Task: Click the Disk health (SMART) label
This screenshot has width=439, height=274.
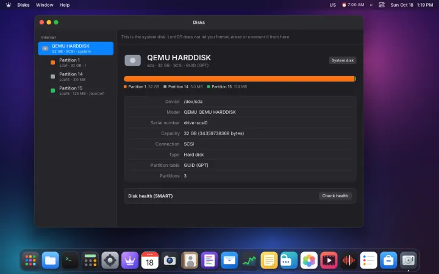Action: click(x=151, y=196)
